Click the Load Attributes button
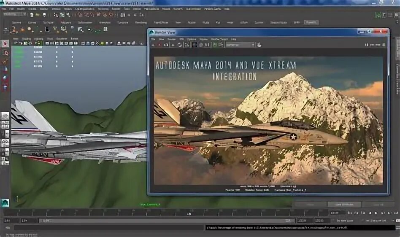Screen dimensions: 400x237 pos(344,205)
